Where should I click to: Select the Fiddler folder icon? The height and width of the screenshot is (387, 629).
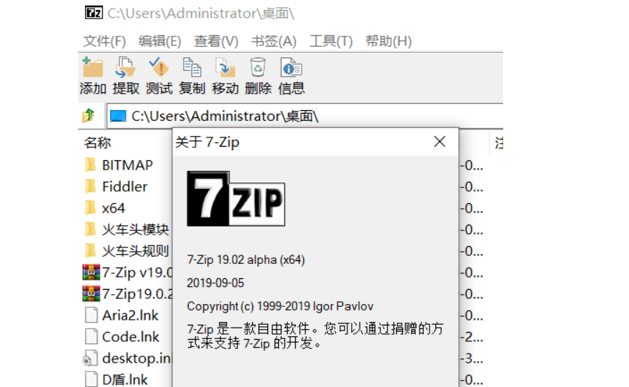click(x=91, y=186)
